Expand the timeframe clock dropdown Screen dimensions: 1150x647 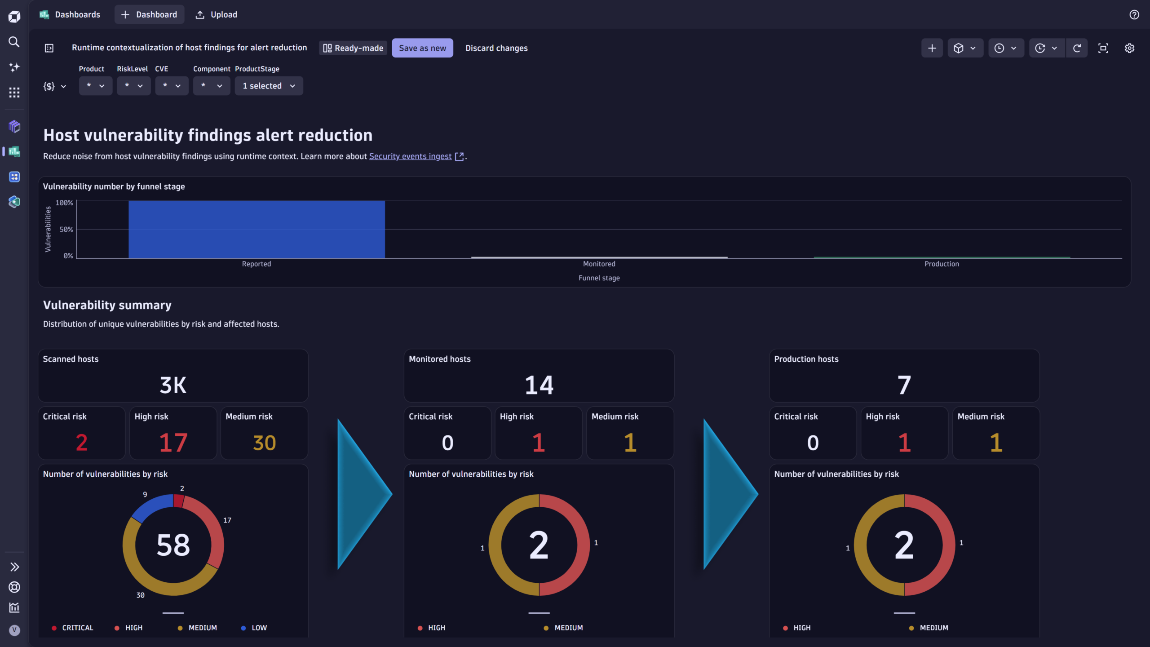pyautogui.click(x=1005, y=48)
